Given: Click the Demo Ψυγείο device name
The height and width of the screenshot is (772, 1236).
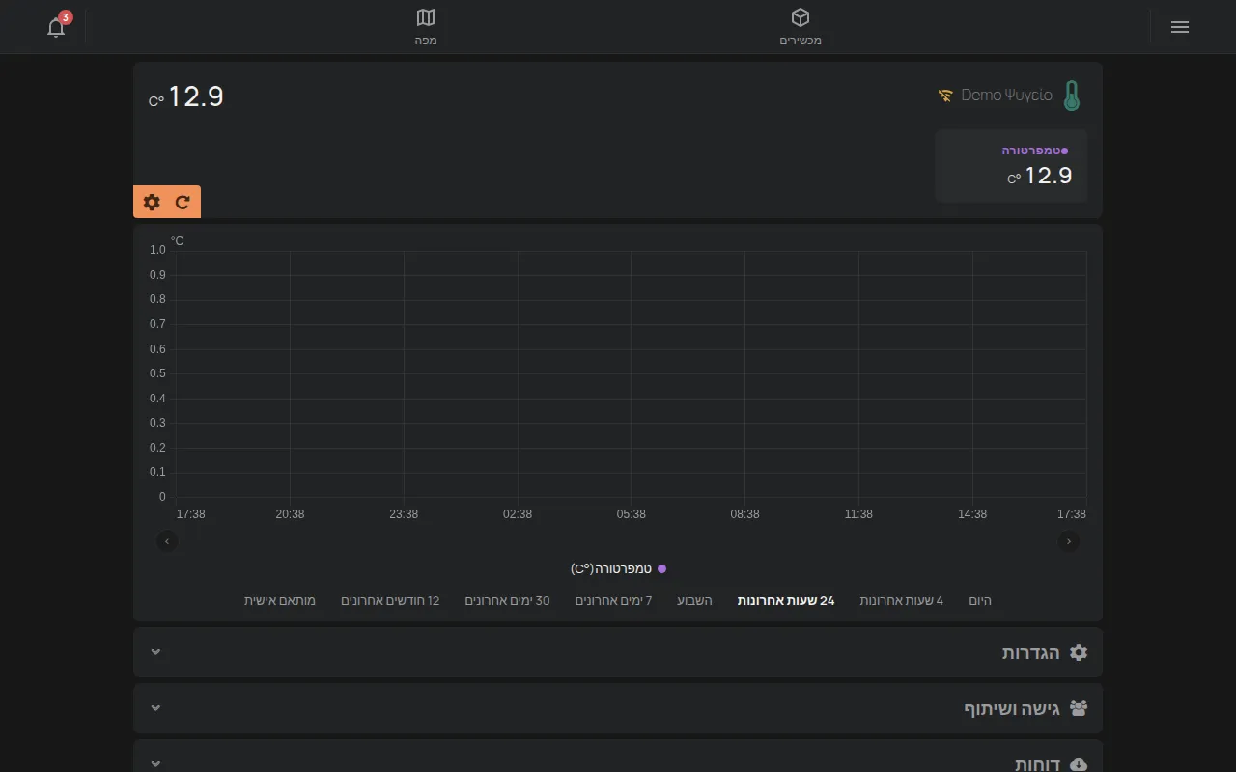Looking at the screenshot, I should pyautogui.click(x=1007, y=96).
